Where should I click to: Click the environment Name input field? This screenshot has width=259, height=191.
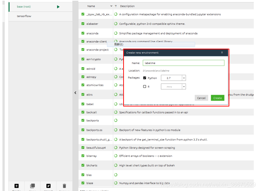tap(184, 63)
